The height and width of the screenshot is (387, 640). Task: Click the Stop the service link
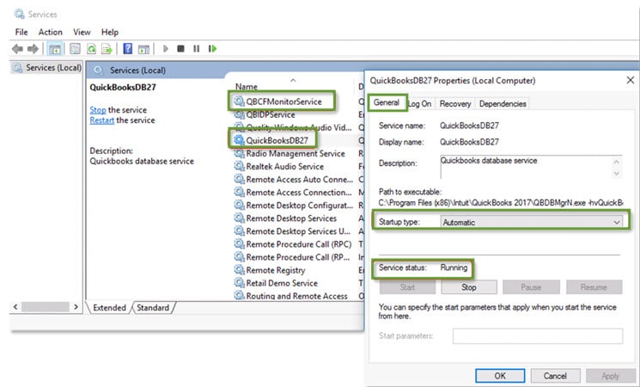click(98, 110)
